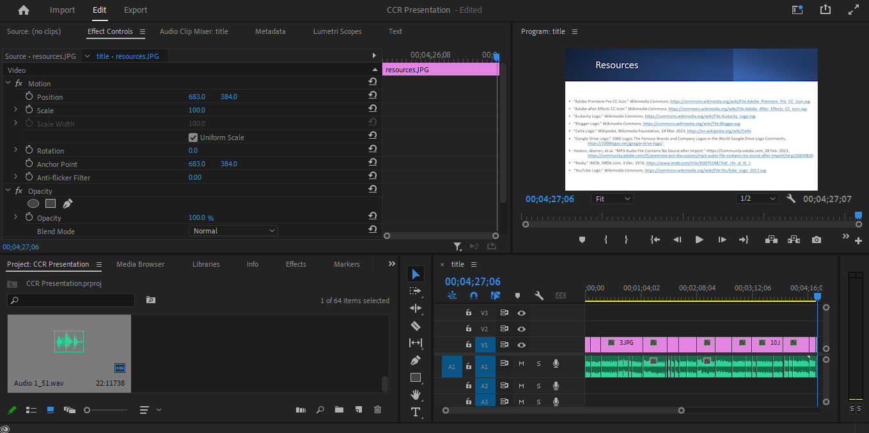Select the Track Select Forward tool
This screenshot has width=869, height=433.
pos(416,291)
